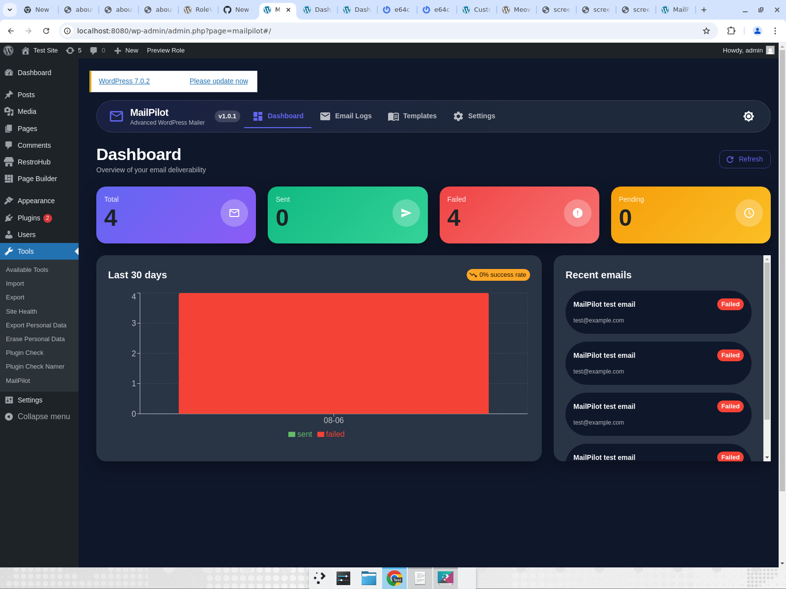Open the Templates tab
Screen dimensions: 786x589
(412, 116)
